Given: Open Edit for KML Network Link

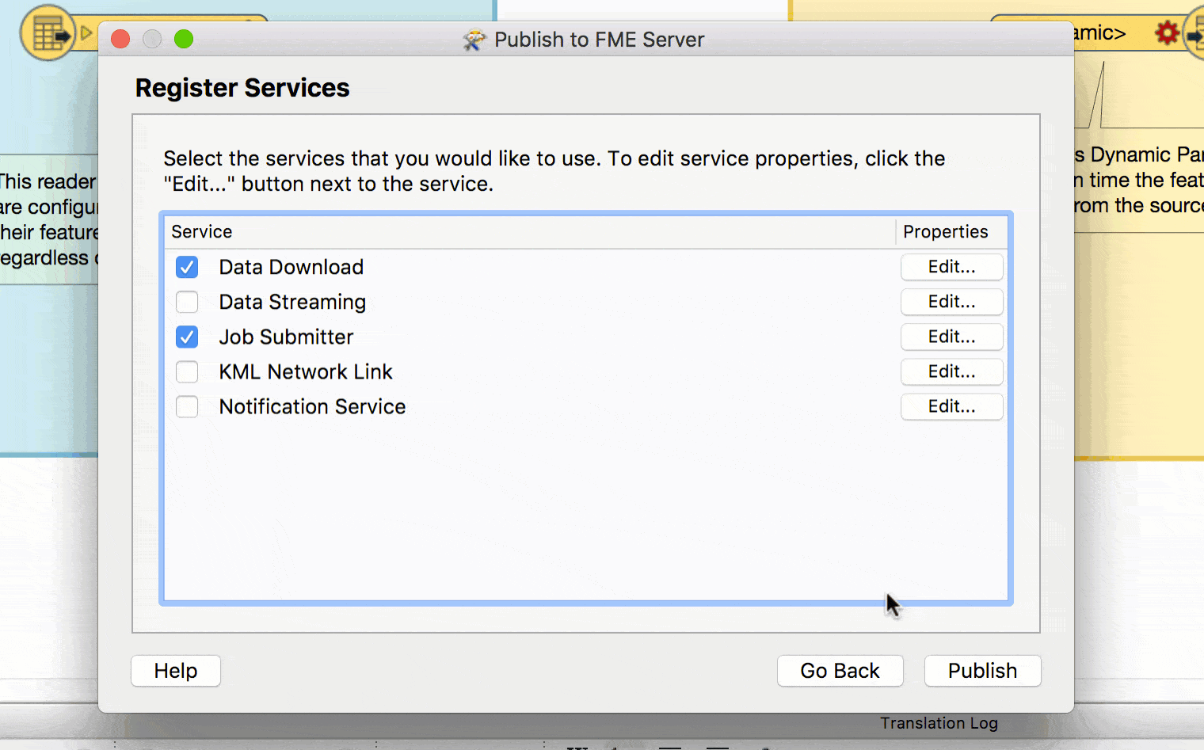Looking at the screenshot, I should click(x=951, y=371).
